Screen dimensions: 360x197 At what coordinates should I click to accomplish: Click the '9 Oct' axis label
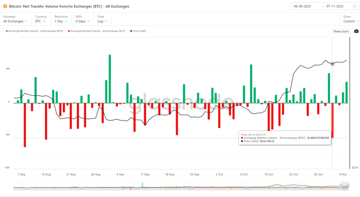(x=244, y=175)
